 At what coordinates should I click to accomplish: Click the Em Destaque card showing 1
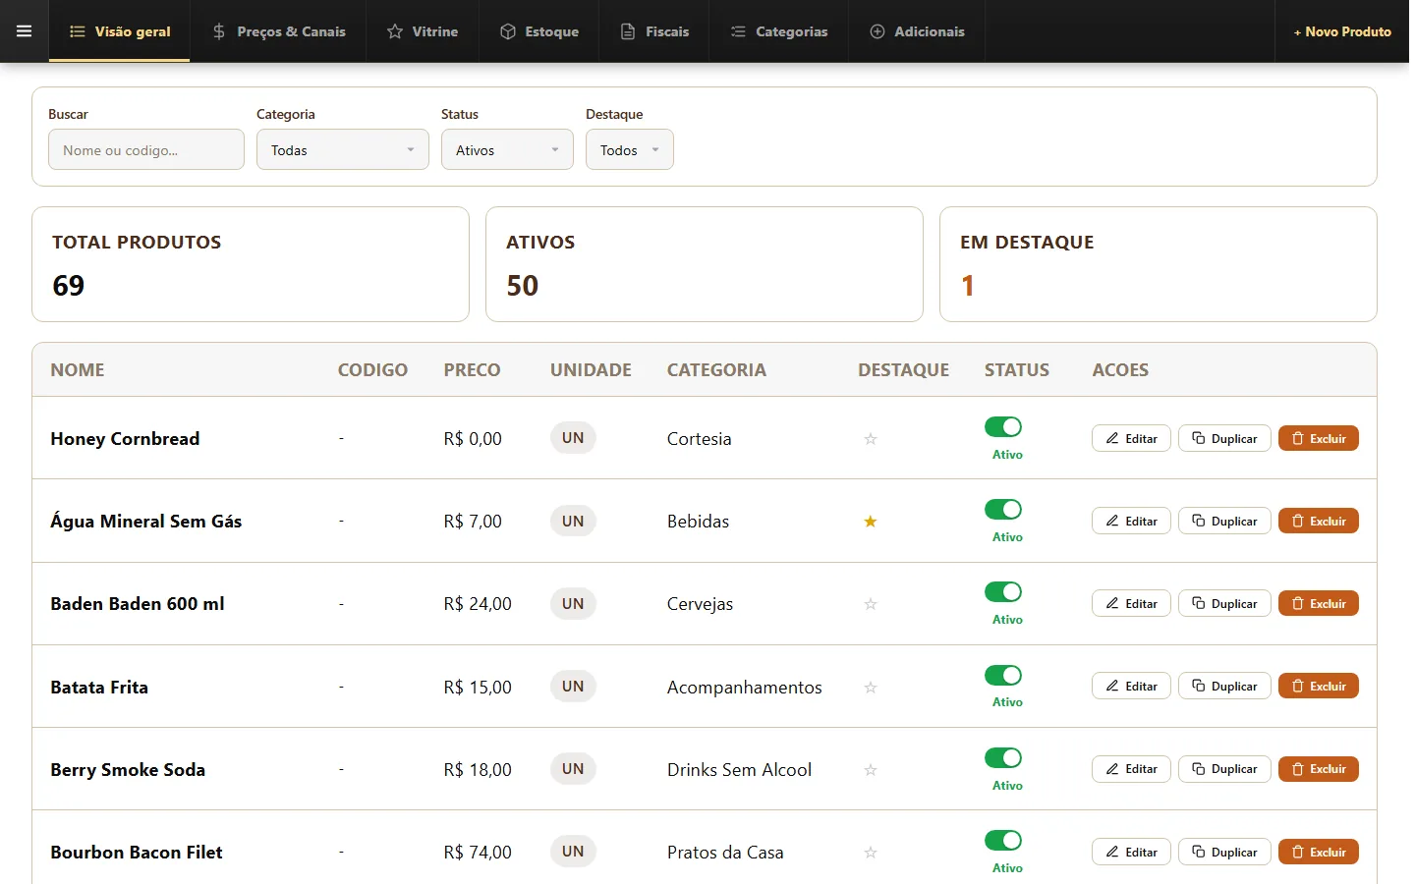1159,264
